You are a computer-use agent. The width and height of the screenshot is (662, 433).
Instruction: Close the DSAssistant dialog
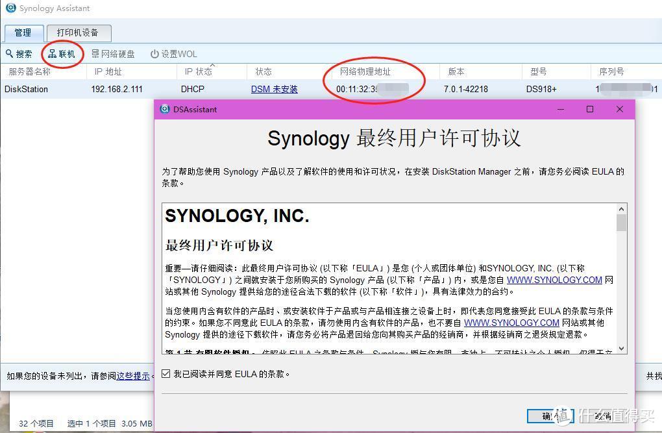tap(619, 109)
